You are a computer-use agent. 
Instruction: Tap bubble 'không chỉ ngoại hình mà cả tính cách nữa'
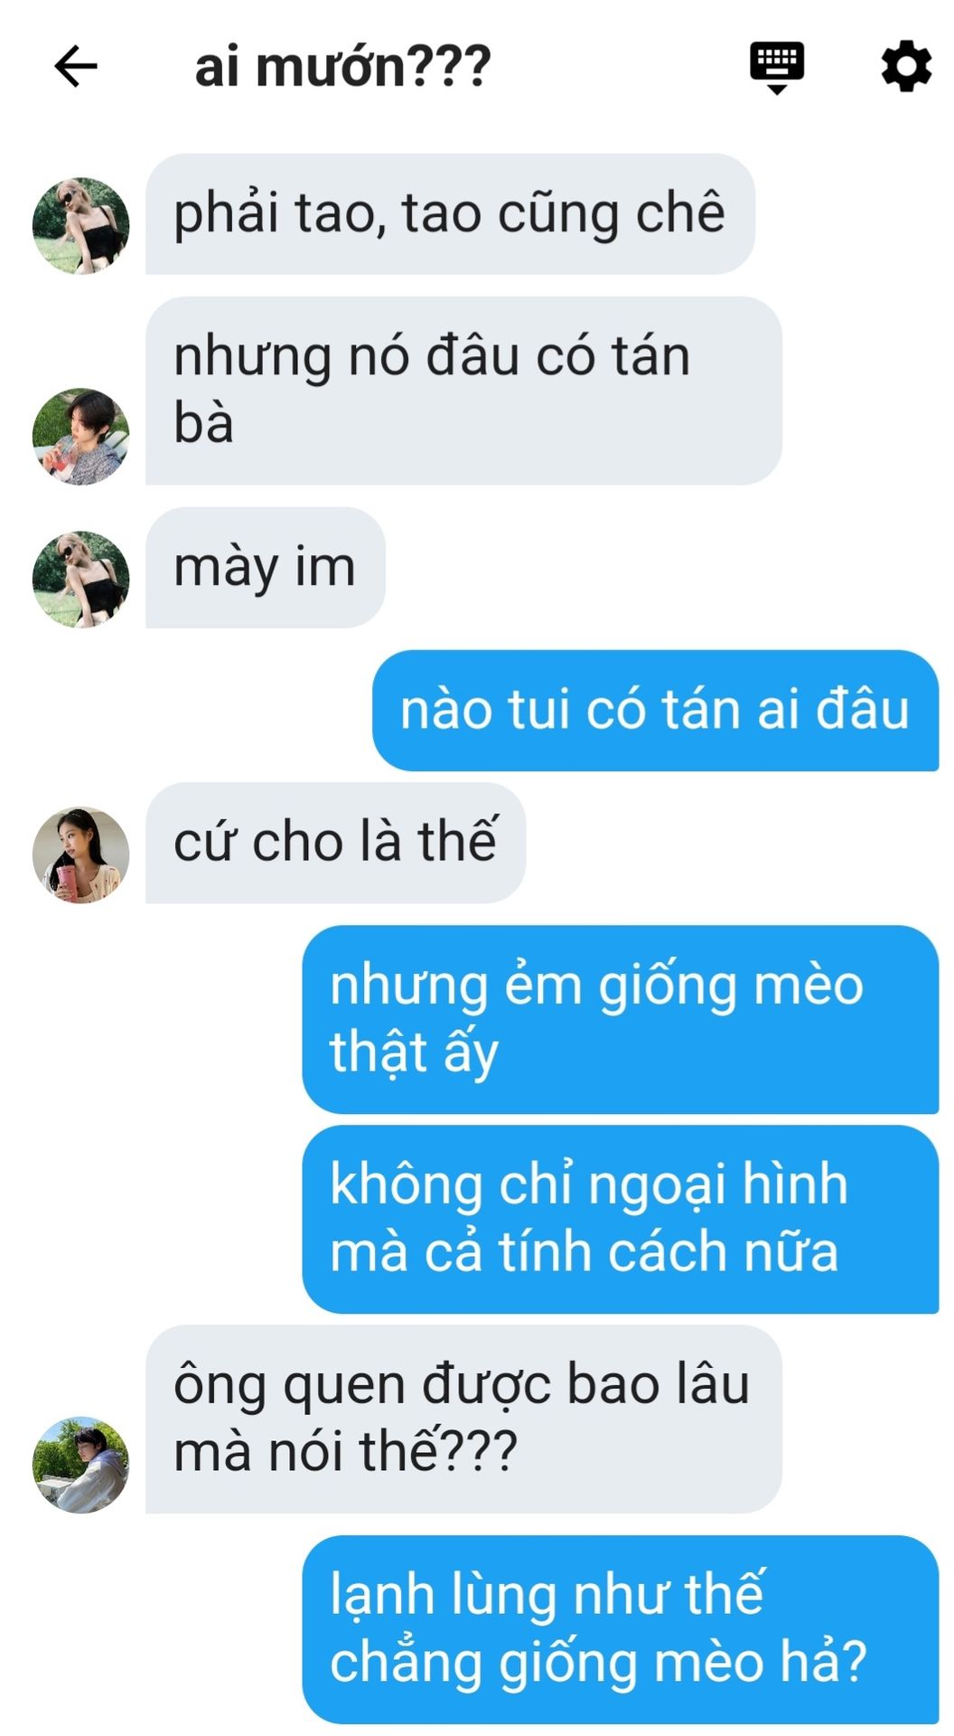point(621,1220)
